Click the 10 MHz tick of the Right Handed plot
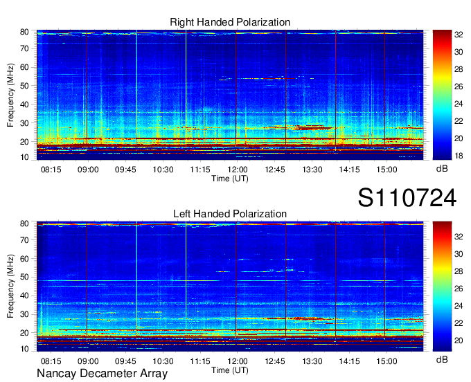Viewport: 471px width, 382px height. tap(24, 157)
